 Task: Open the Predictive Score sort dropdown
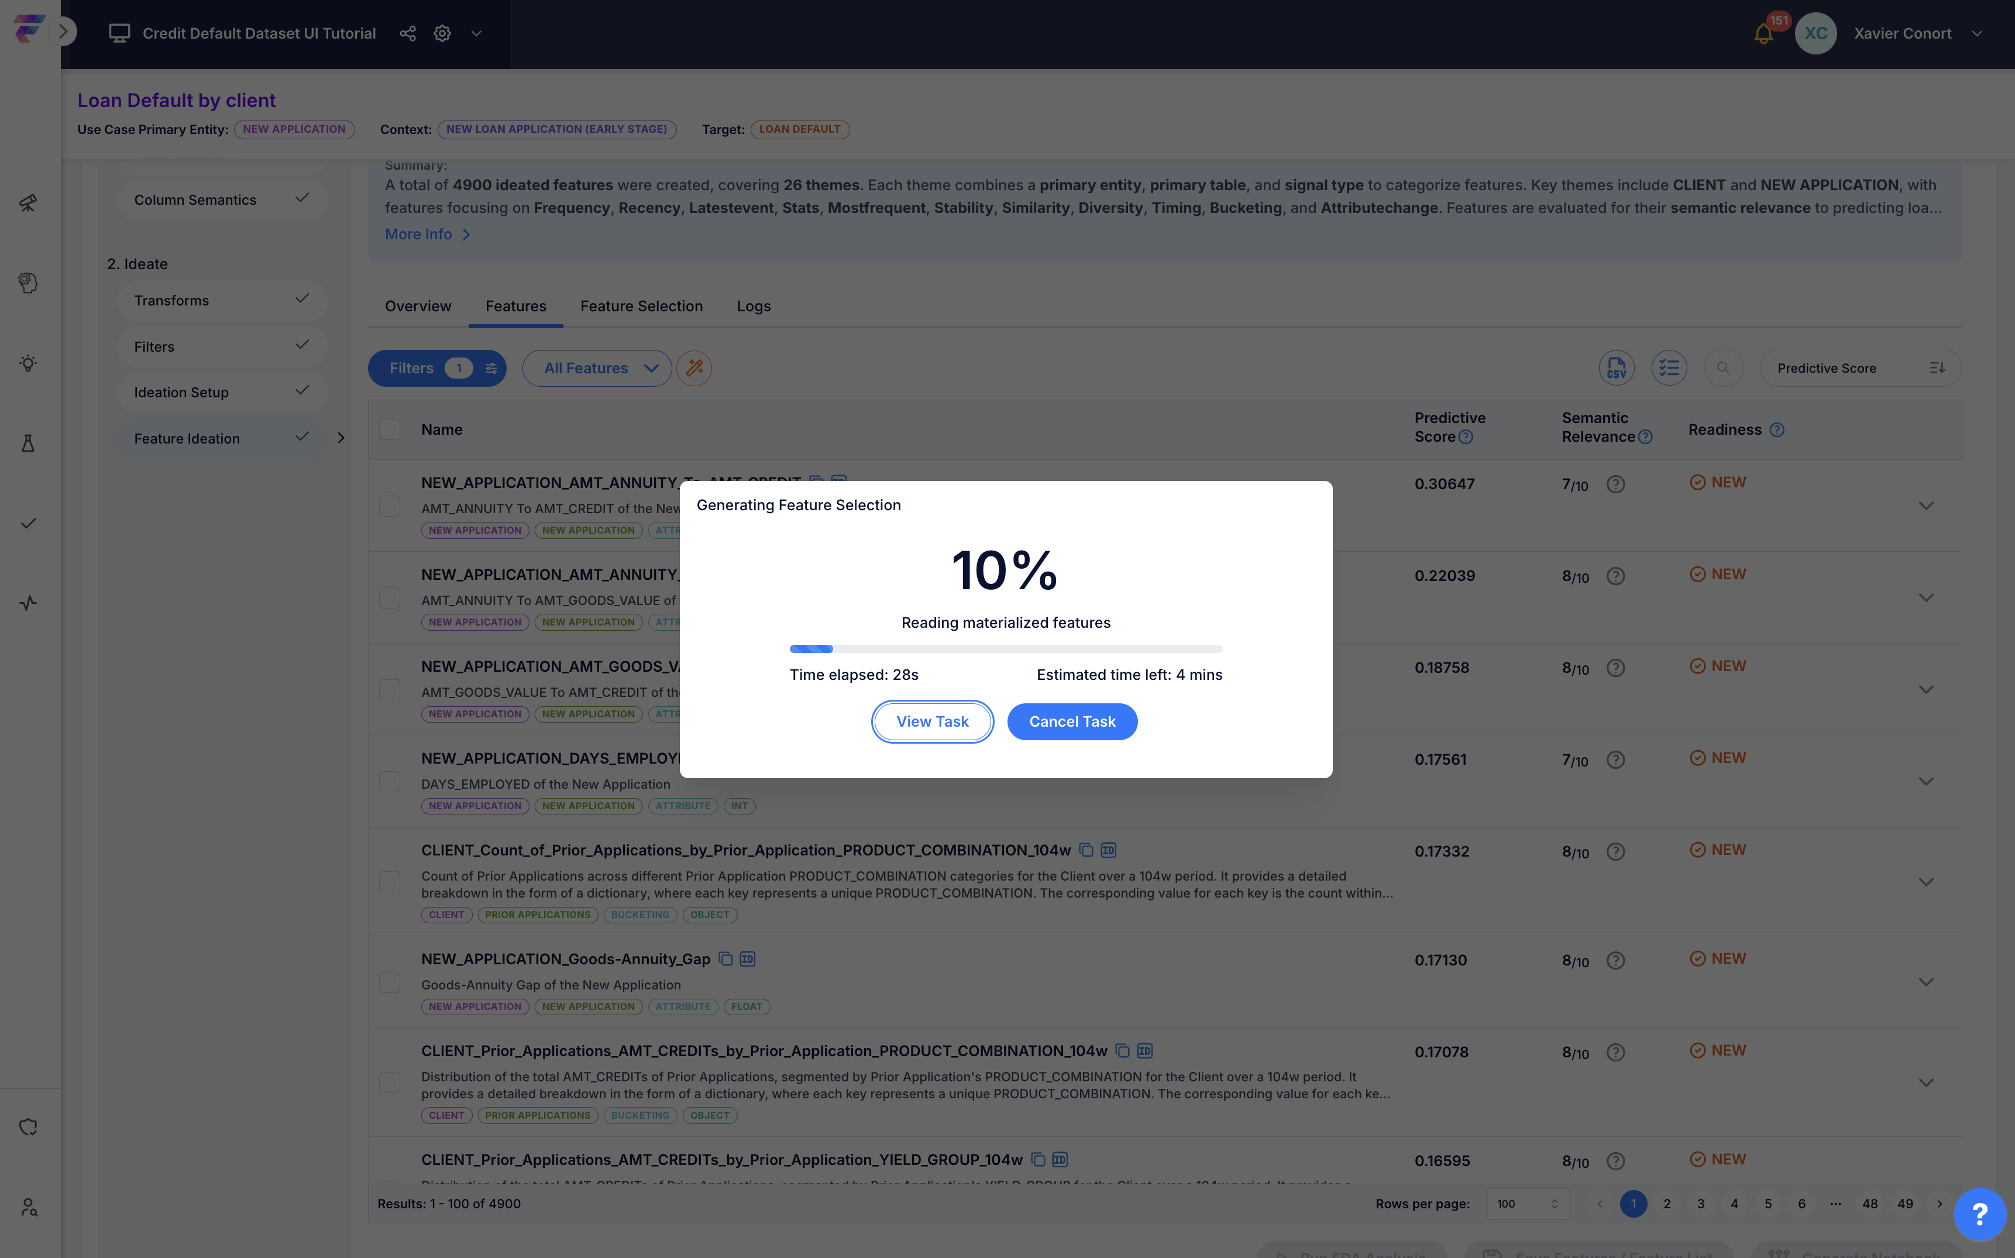pyautogui.click(x=1861, y=368)
